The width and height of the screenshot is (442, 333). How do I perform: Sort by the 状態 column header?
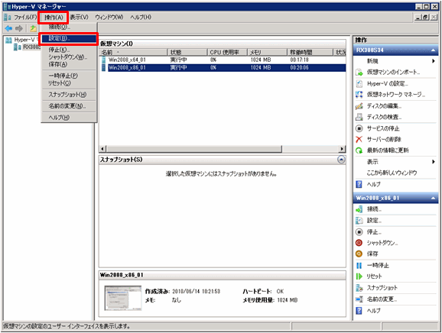point(187,53)
